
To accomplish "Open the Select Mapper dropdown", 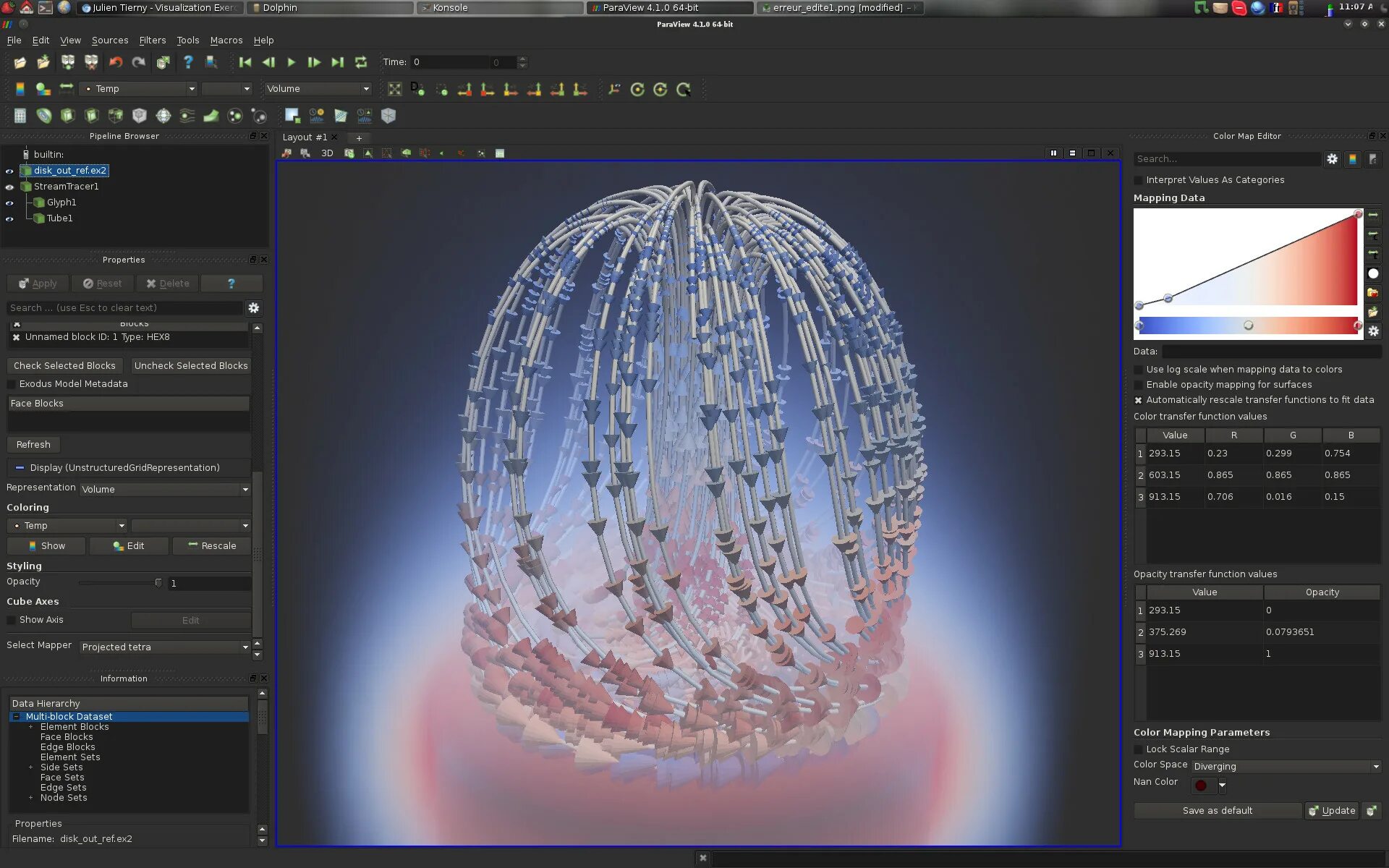I will (164, 647).
